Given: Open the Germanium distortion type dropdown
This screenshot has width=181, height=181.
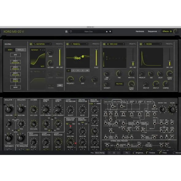Looking at the screenshot, I should 36,50.
